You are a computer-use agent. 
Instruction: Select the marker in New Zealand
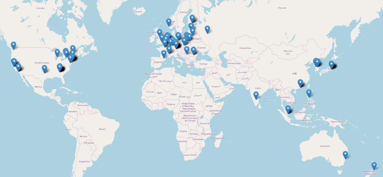(374, 166)
